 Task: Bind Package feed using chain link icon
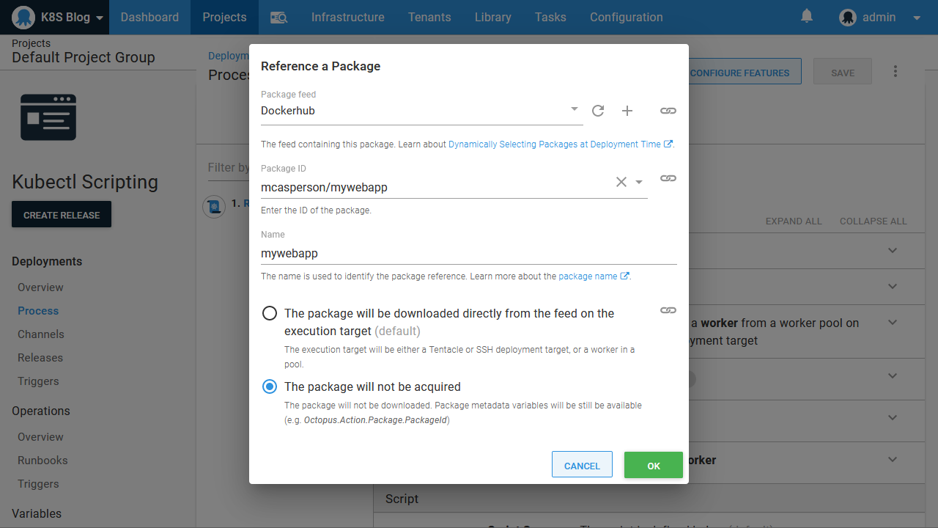668,111
